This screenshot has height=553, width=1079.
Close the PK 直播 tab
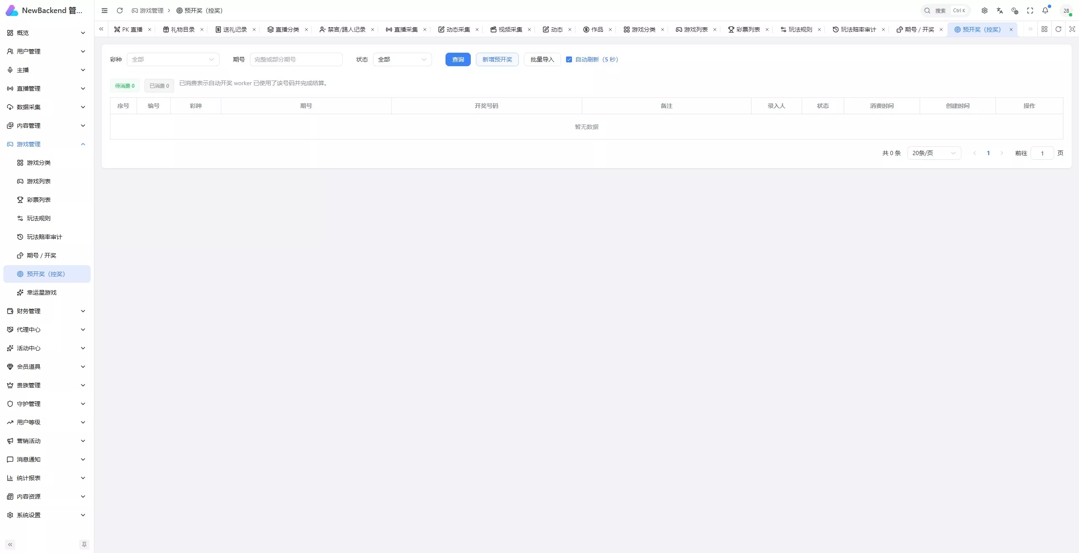[150, 30]
